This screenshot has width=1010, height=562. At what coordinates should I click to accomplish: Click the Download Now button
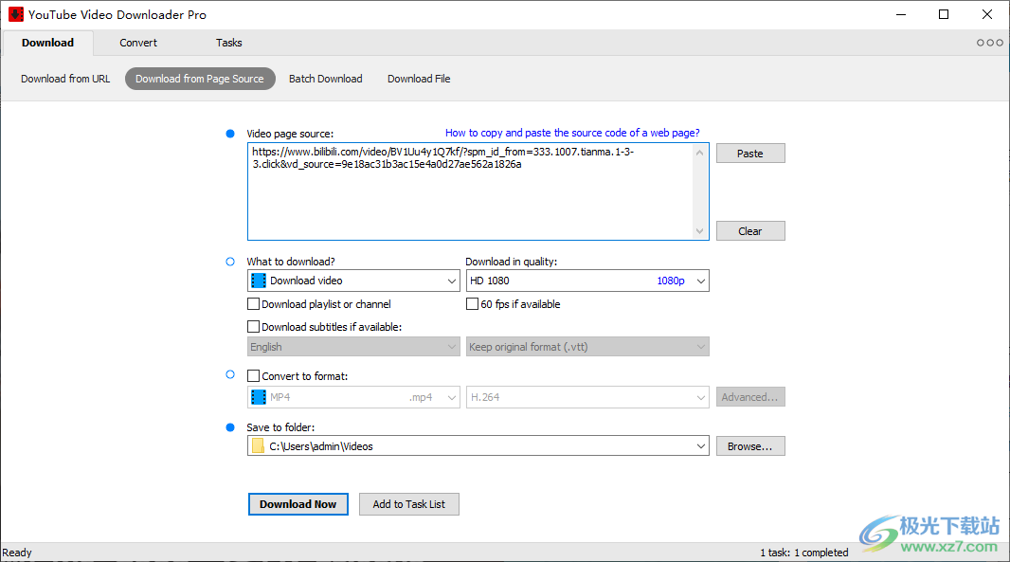coord(298,504)
